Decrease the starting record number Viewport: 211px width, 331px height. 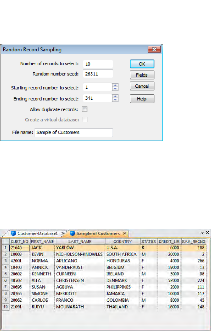[115, 89]
